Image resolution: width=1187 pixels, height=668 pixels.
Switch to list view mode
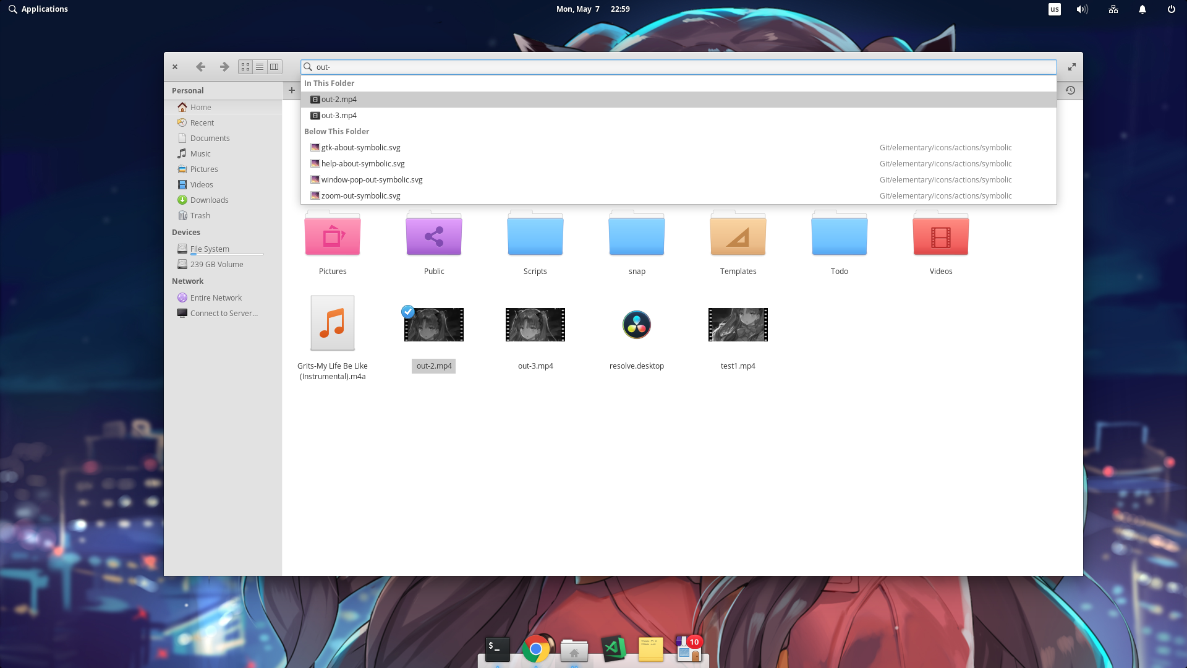pos(260,67)
